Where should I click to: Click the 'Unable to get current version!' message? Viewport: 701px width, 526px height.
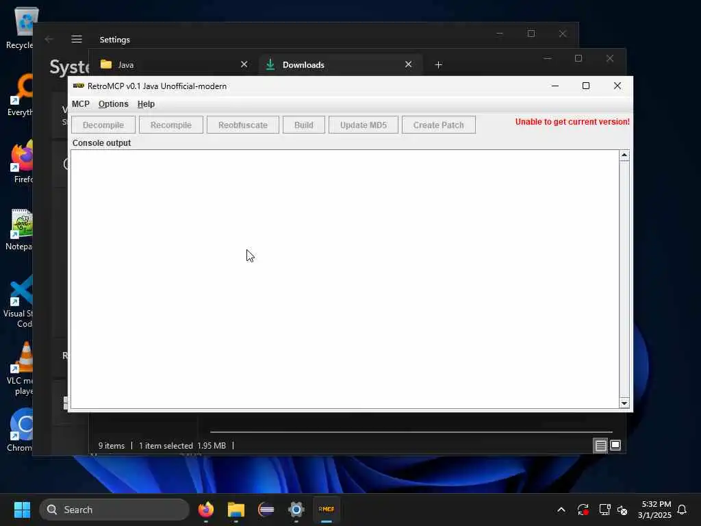point(572,122)
